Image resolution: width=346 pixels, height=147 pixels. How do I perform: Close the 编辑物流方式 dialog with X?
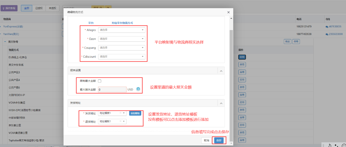[x=228, y=12]
